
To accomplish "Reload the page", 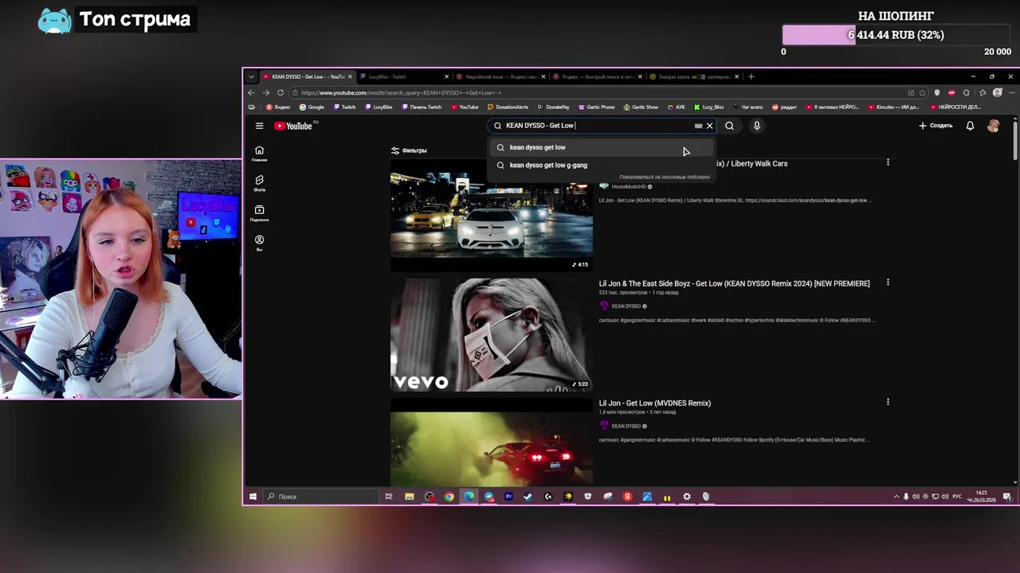I will tap(280, 92).
